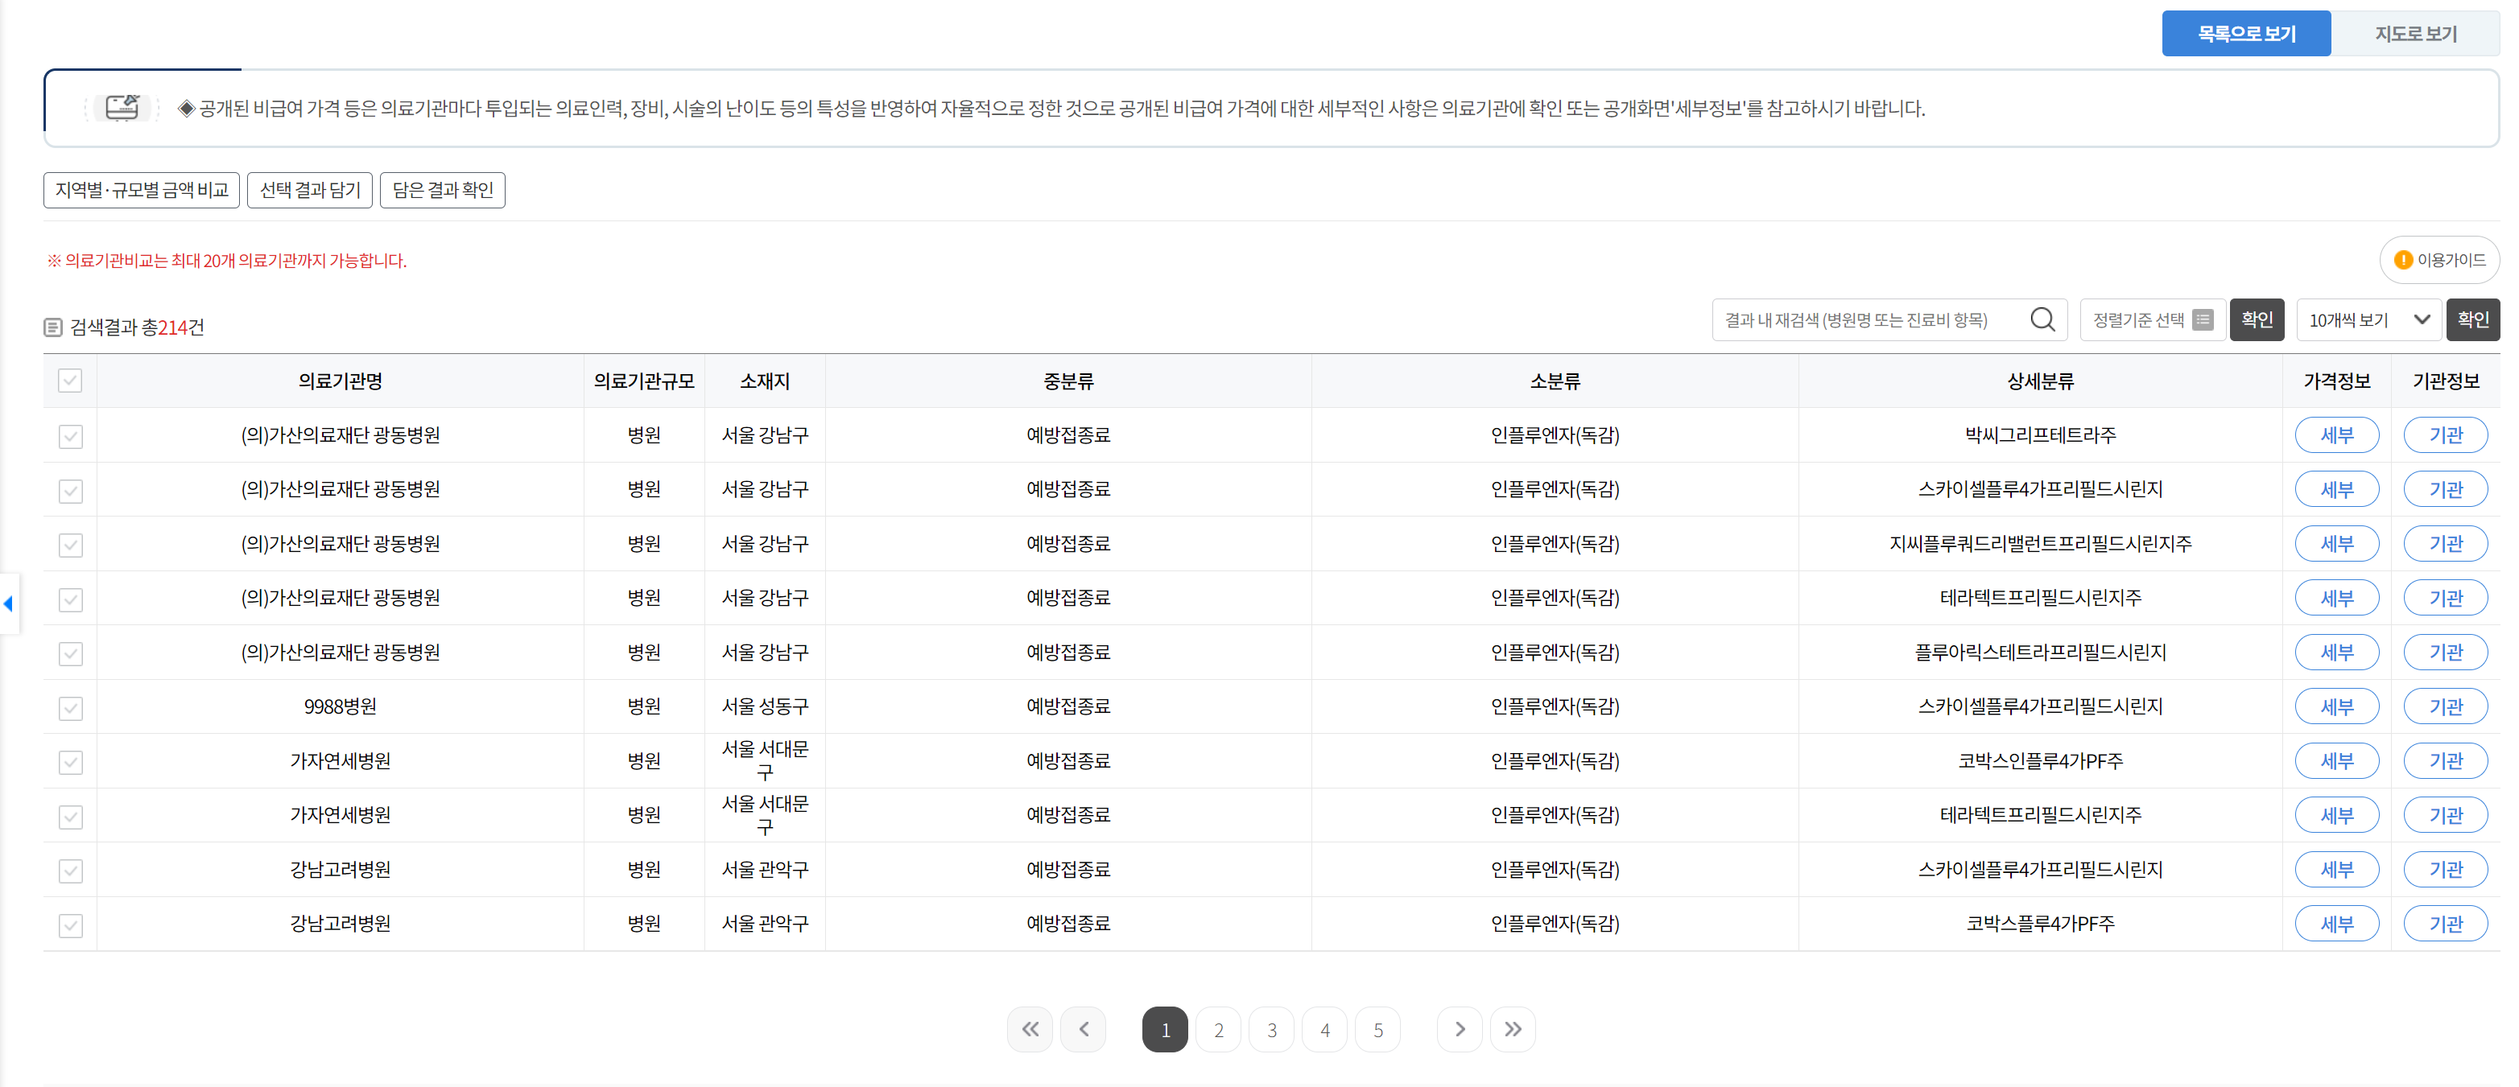Go to page 3 of results

1271,1028
